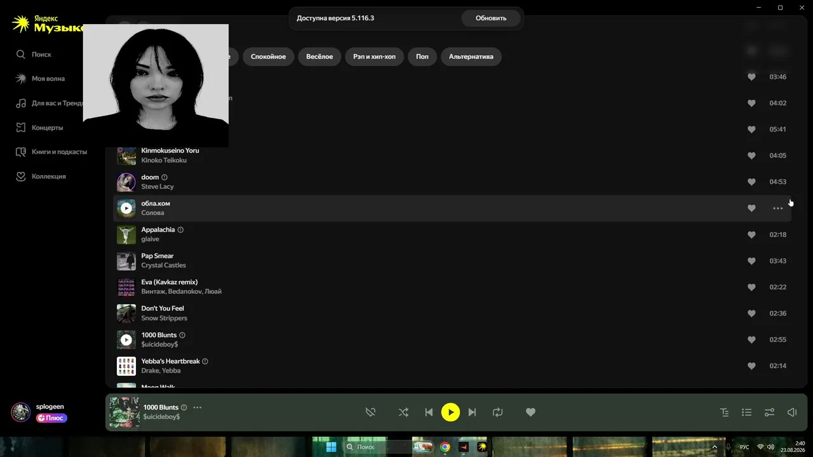Toggle the heart for Appalachia
This screenshot has width=813, height=457.
(751, 235)
